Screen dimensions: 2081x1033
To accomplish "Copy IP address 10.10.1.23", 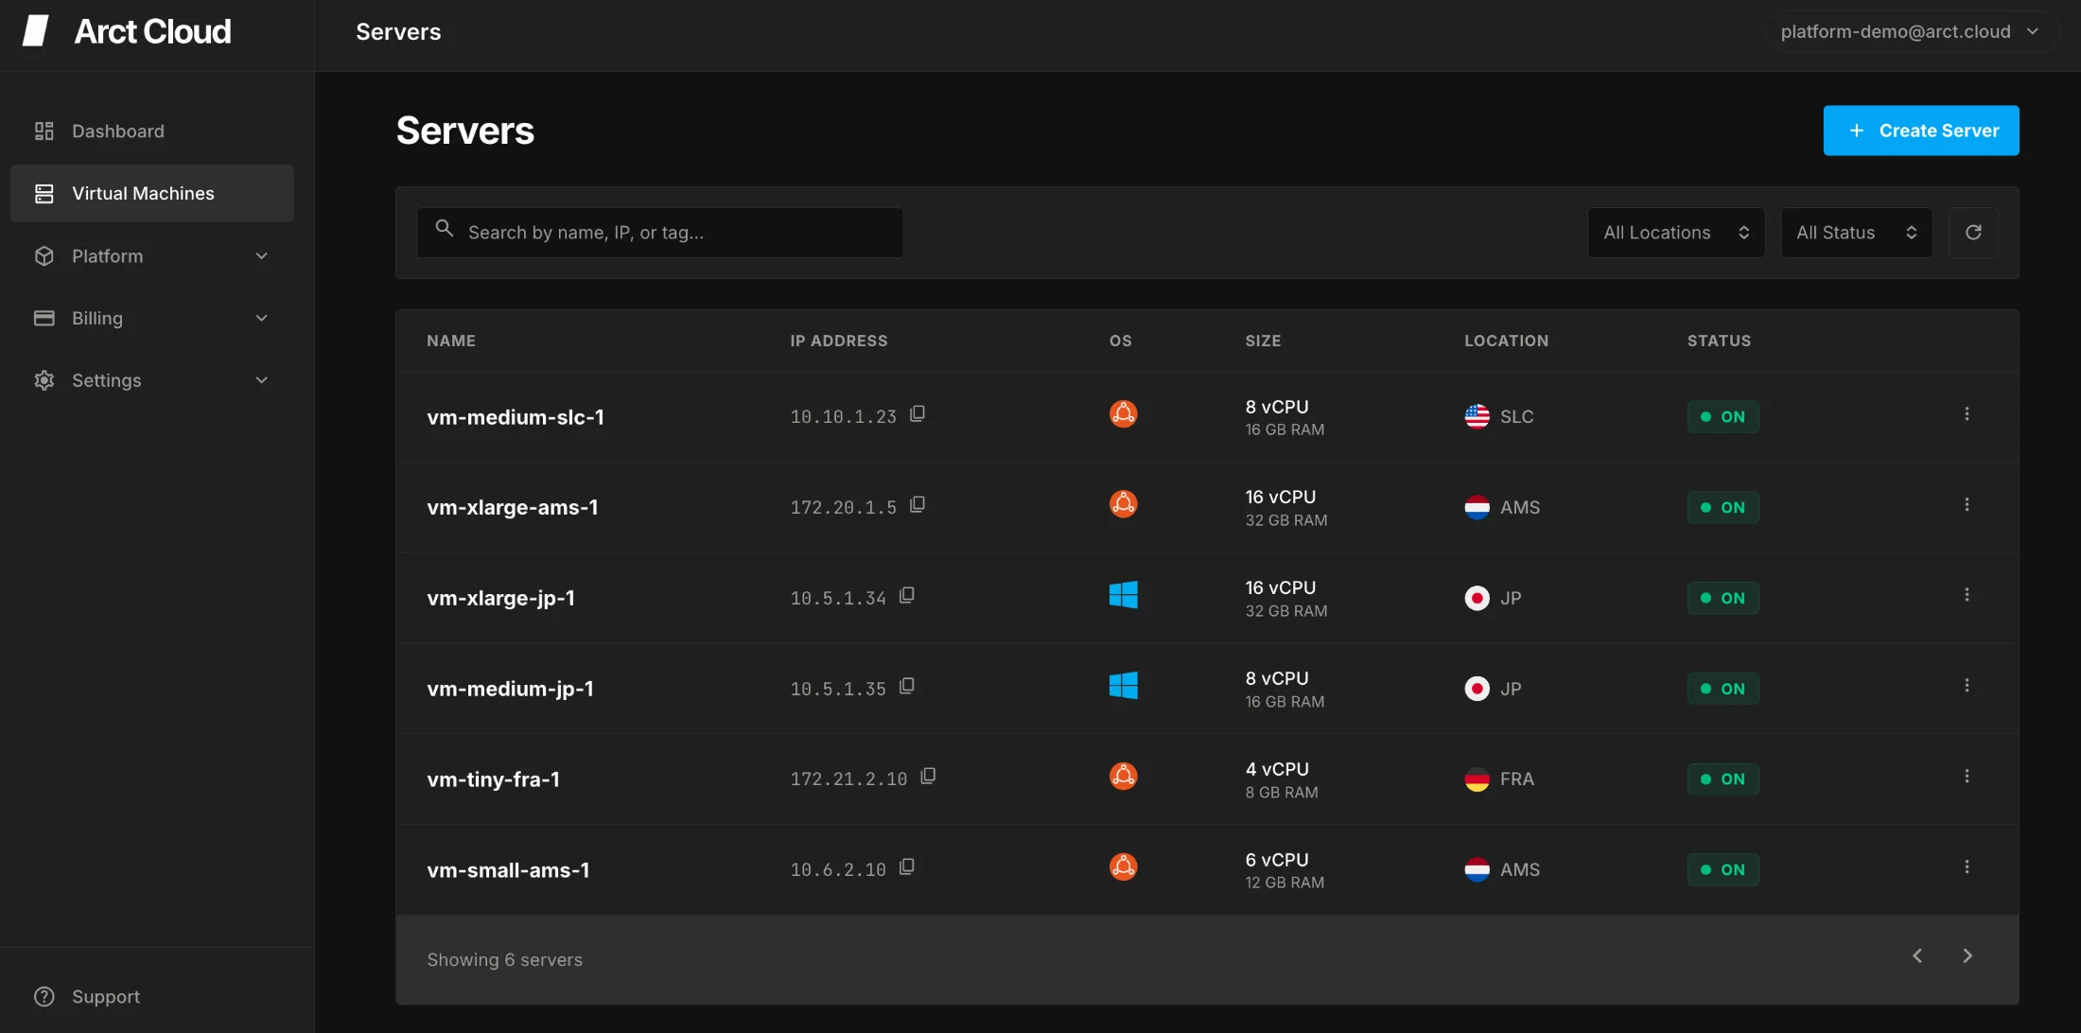I will click(917, 414).
